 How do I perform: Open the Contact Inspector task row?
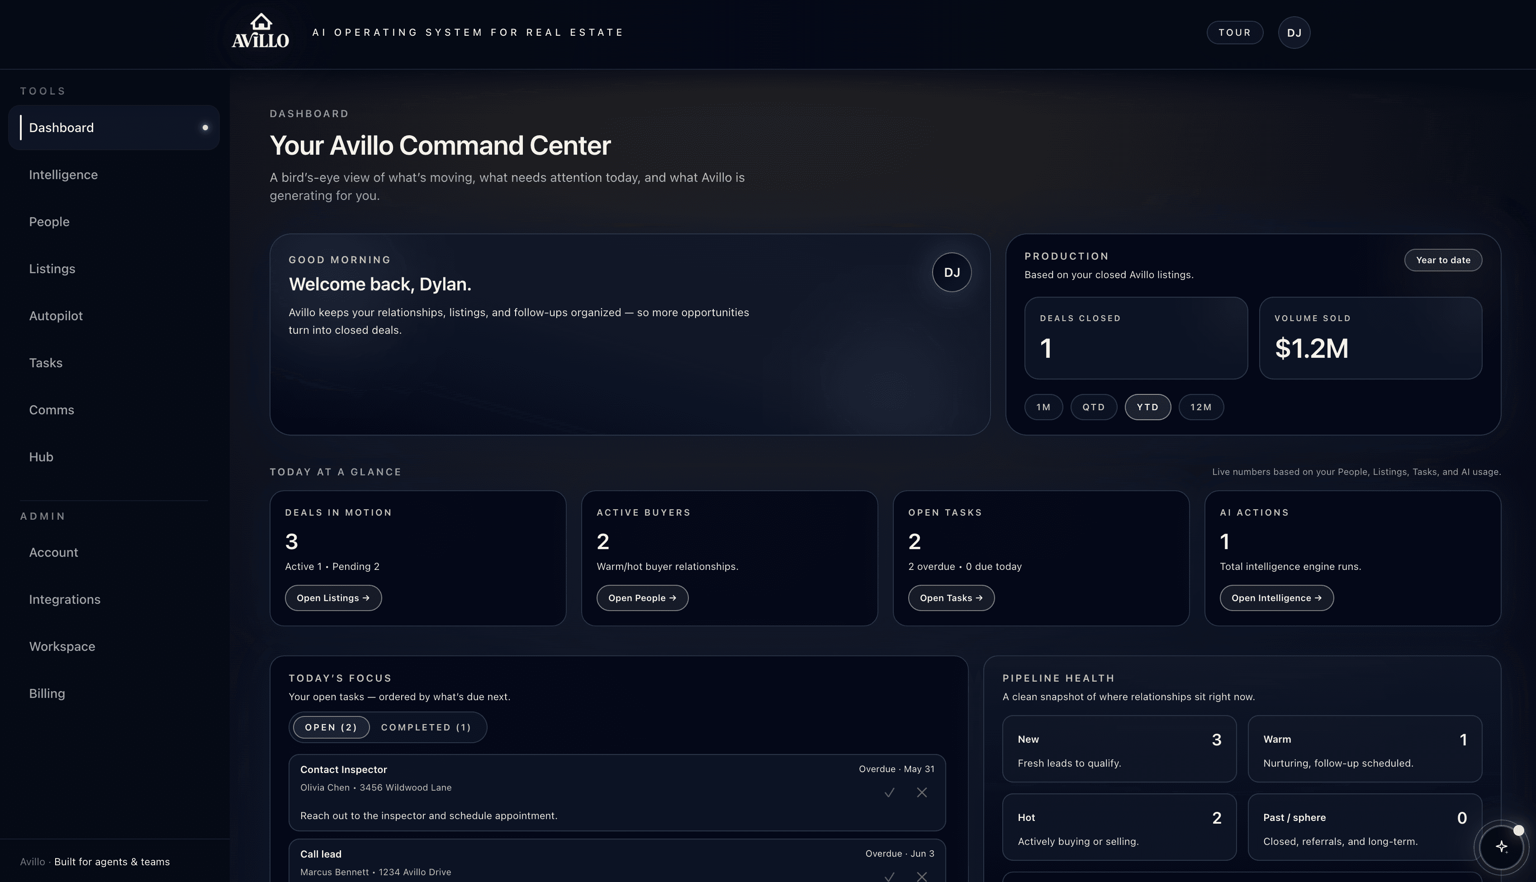[616, 792]
